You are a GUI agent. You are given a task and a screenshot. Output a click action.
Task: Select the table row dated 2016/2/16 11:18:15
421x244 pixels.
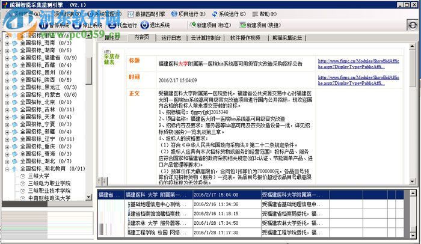pos(251,214)
